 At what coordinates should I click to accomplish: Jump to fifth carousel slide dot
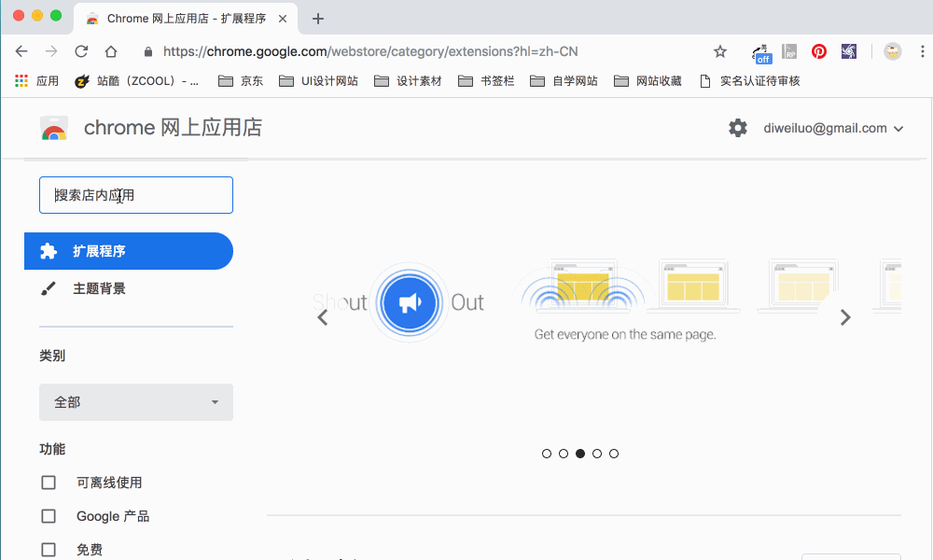(614, 454)
